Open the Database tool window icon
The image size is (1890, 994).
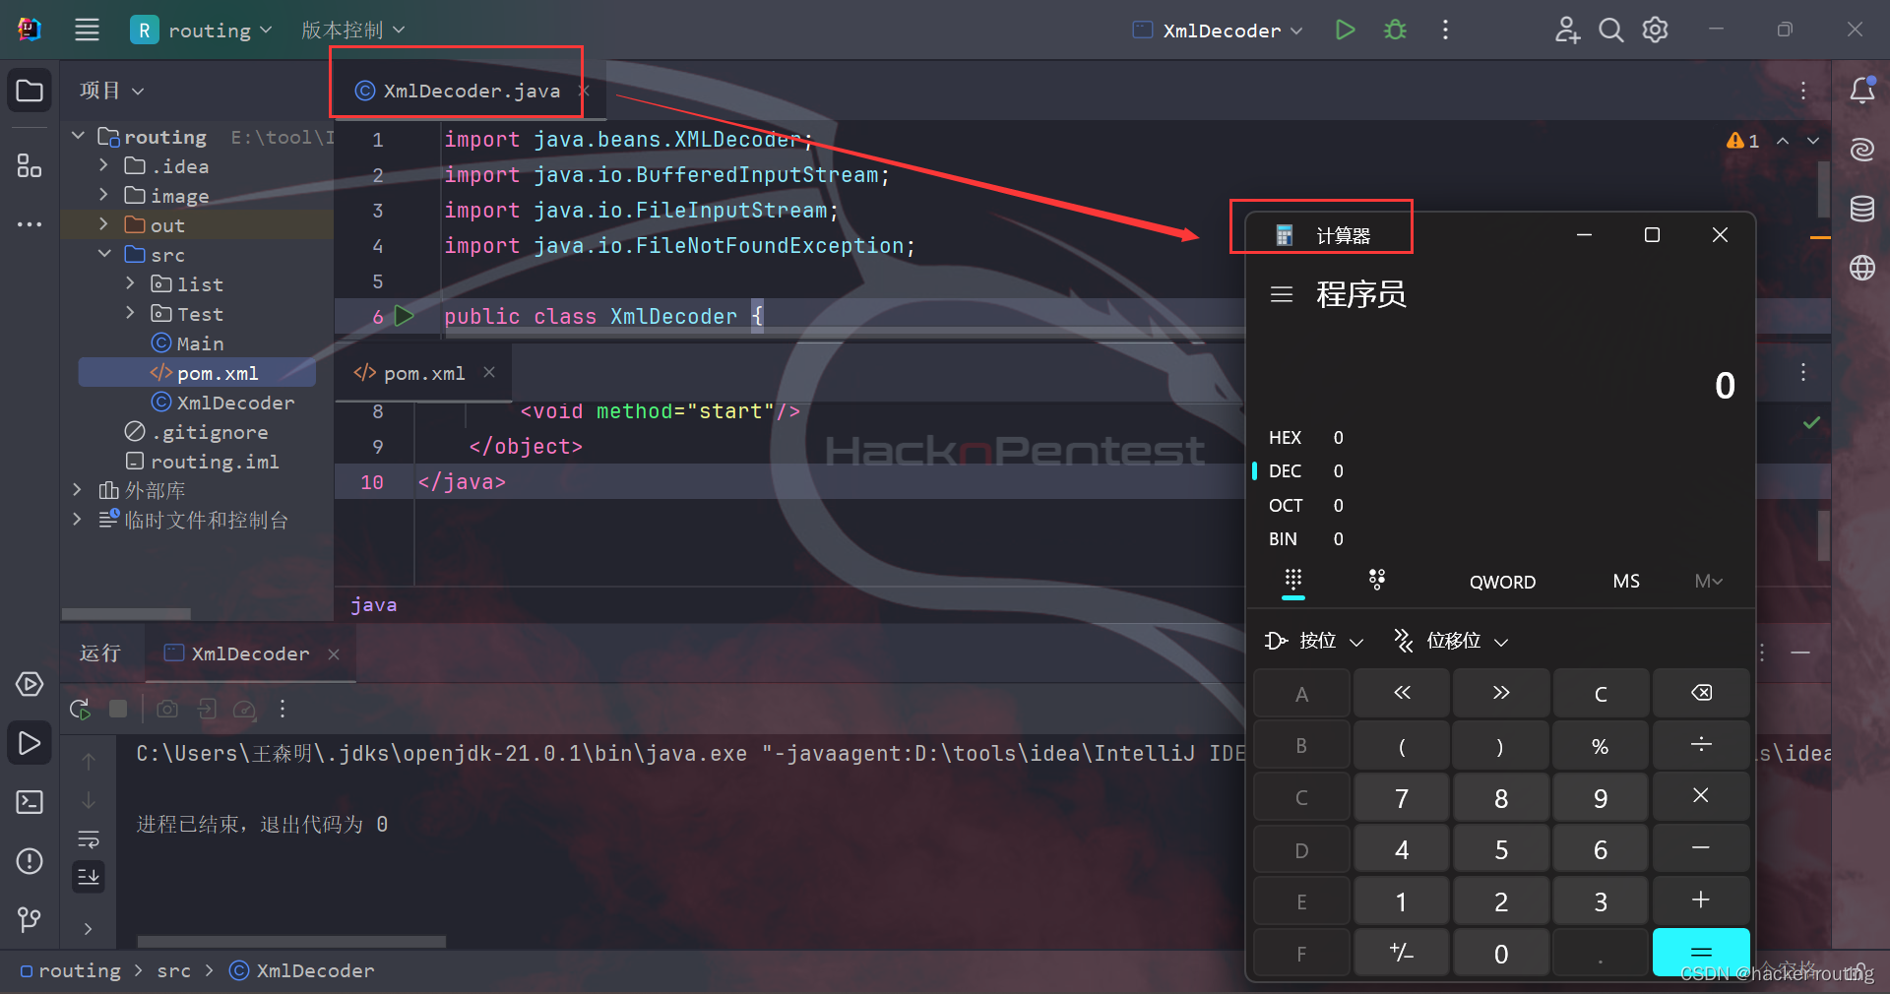click(x=1861, y=209)
